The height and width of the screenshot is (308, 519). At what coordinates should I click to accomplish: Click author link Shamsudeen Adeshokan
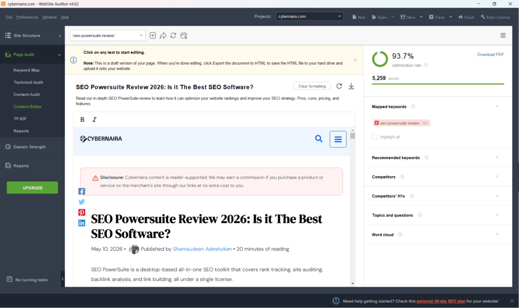[202, 249]
